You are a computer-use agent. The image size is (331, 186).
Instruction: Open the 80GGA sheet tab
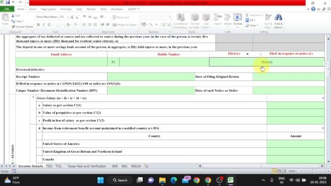tap(136, 166)
